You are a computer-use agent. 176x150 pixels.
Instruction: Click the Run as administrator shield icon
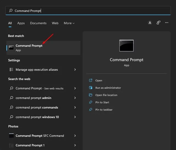[90, 88]
